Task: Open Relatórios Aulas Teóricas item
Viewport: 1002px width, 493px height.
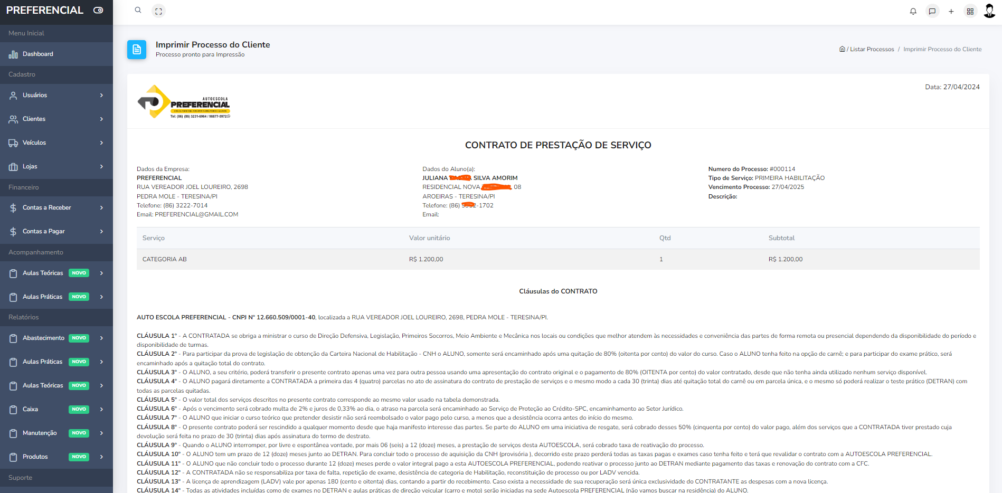Action: [56, 386]
